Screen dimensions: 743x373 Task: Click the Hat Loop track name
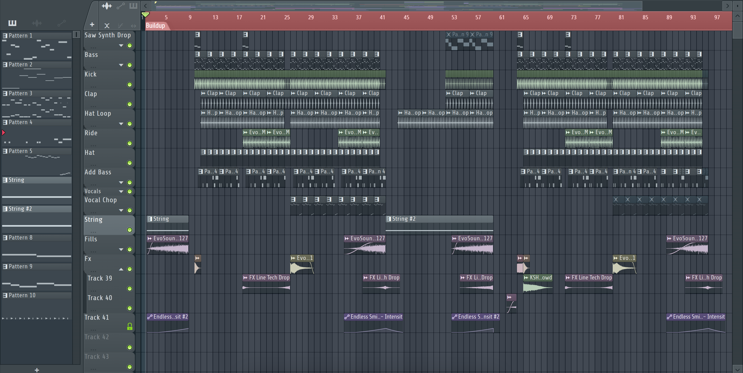click(x=98, y=114)
